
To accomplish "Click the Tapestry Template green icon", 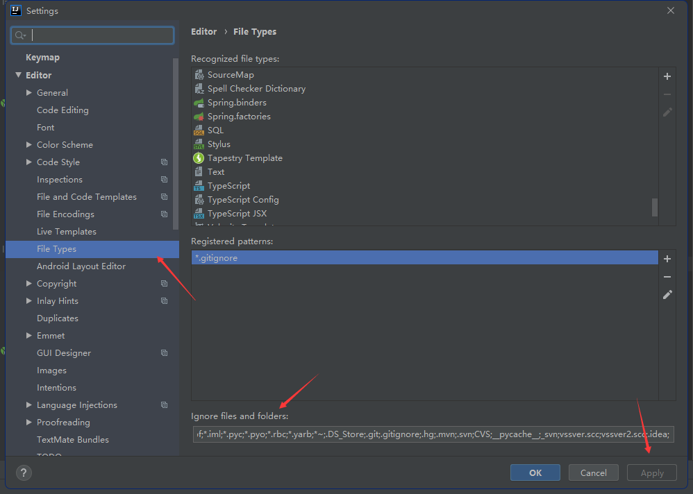I will 199,158.
